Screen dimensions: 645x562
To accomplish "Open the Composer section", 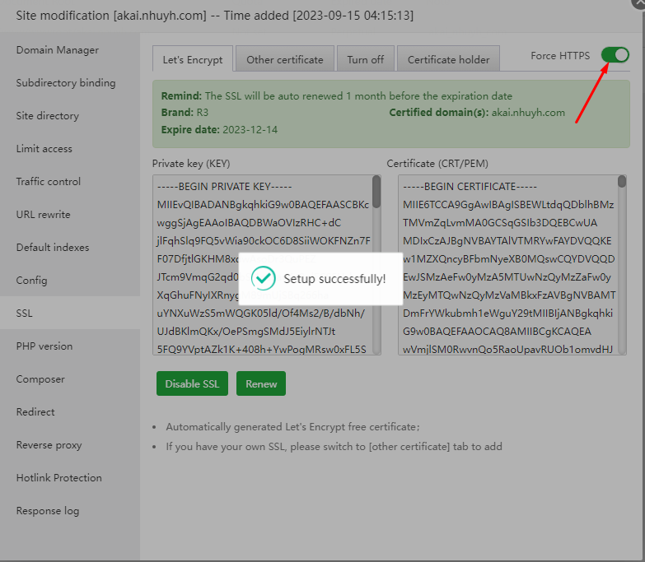I will 70,379.
